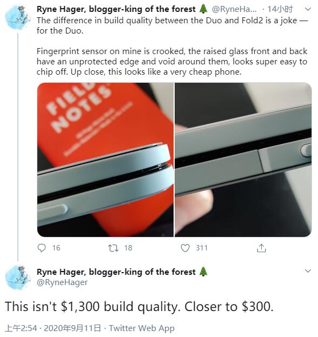Open the Field Notes phone photo
Screen dimensions: 318x337
coord(105,160)
